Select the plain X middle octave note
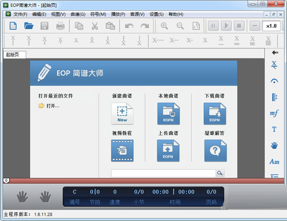Viewport: 287px width, 221px height. [76, 41]
